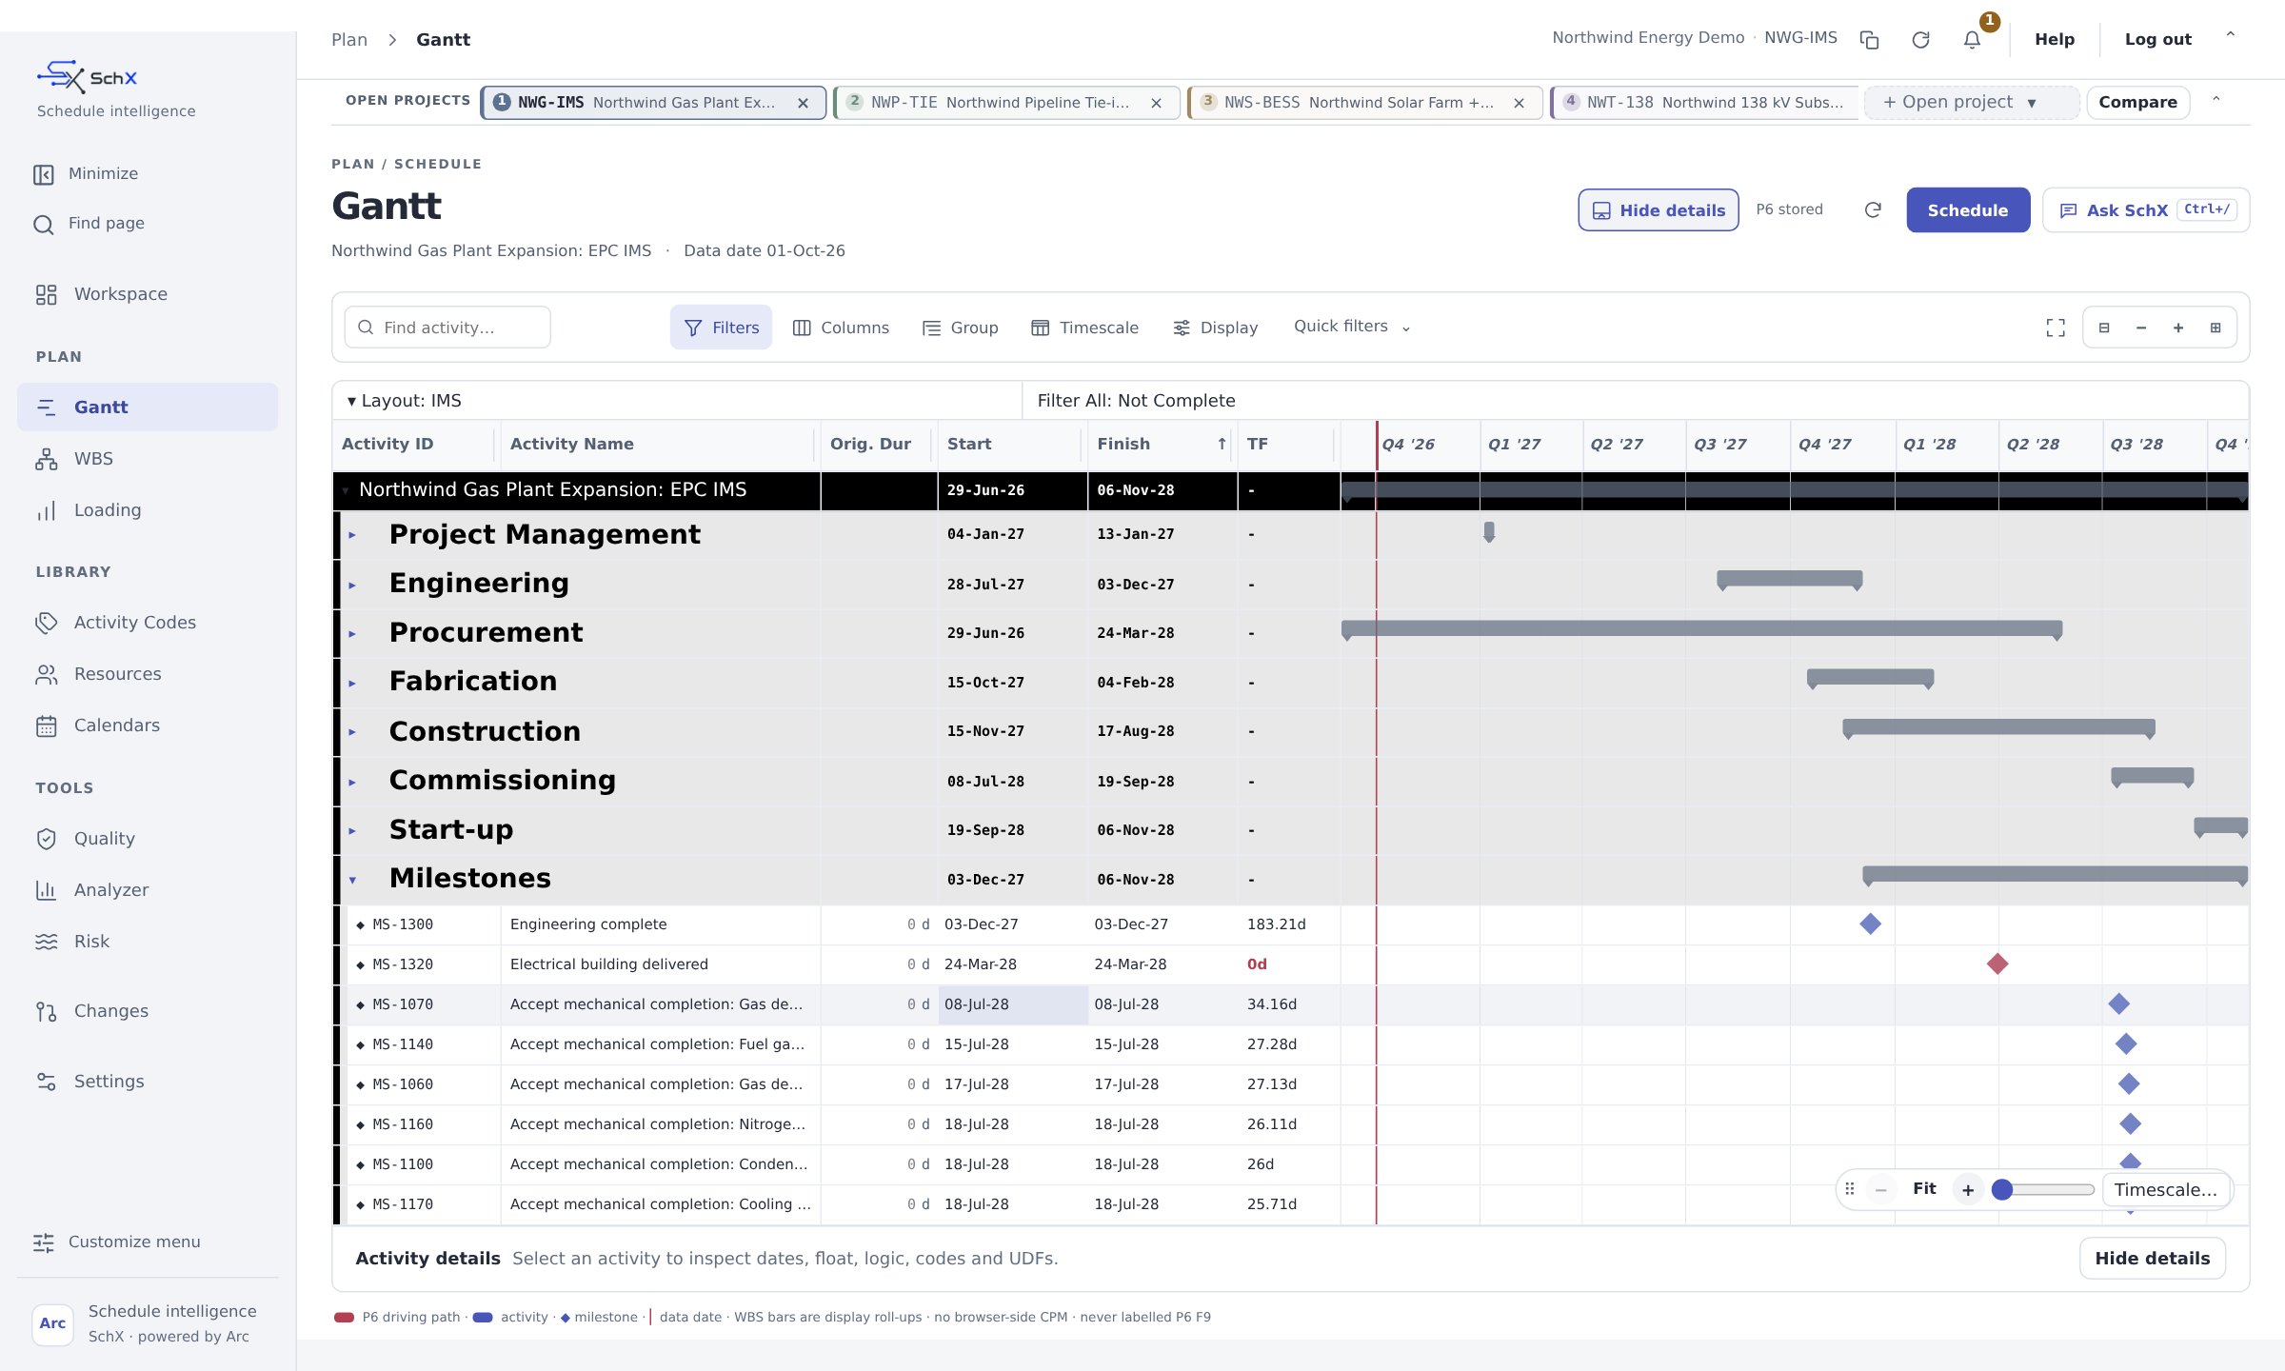The width and height of the screenshot is (2285, 1371).
Task: Open the Changes page
Action: pyautogui.click(x=148, y=1011)
